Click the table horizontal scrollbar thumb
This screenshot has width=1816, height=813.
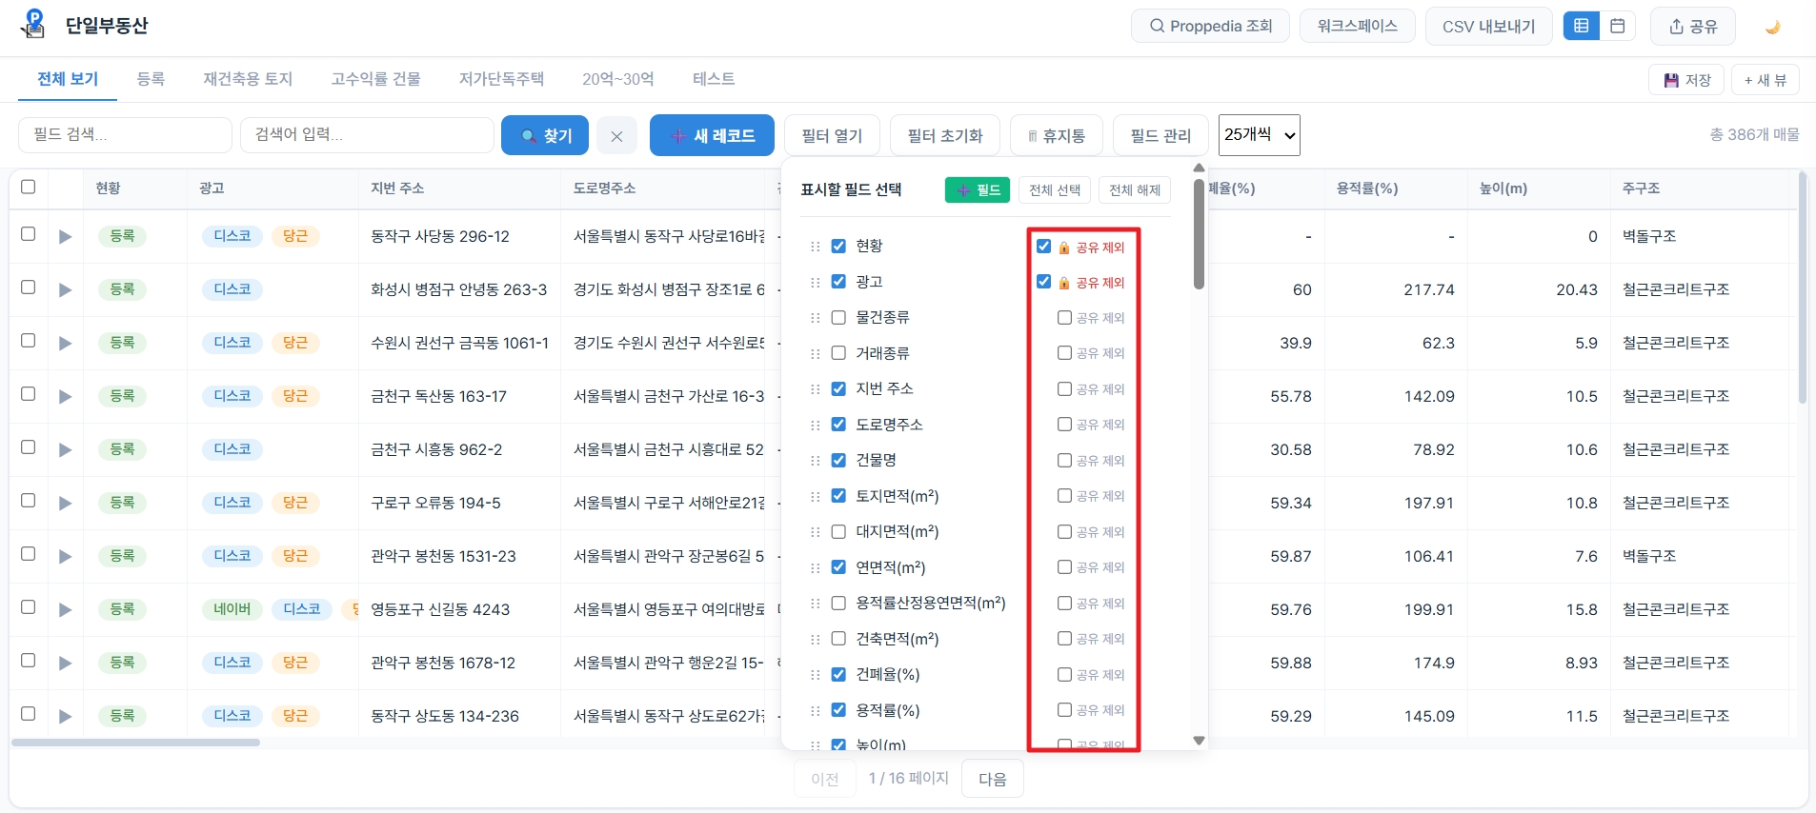(135, 743)
